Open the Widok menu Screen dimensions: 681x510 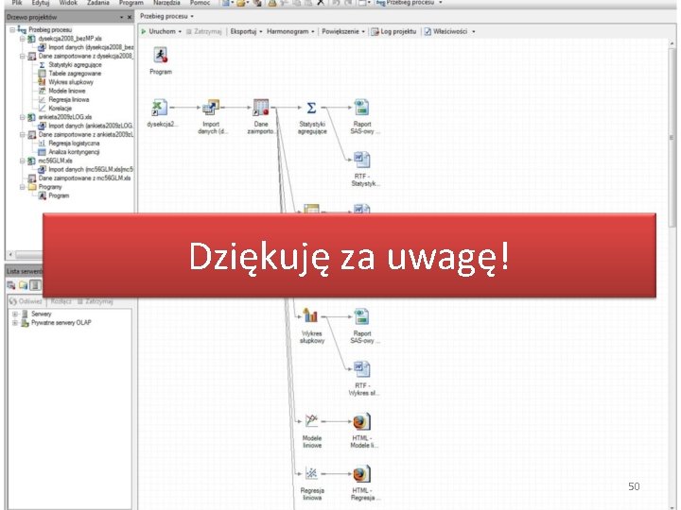point(68,3)
